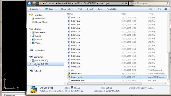Click the Forward navigation arrow
This screenshot has width=171, height=96.
34,3
